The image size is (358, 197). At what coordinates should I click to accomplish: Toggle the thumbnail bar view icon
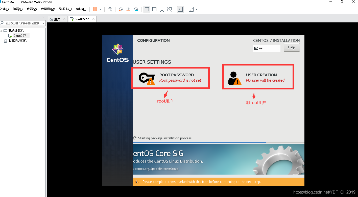tap(154, 9)
